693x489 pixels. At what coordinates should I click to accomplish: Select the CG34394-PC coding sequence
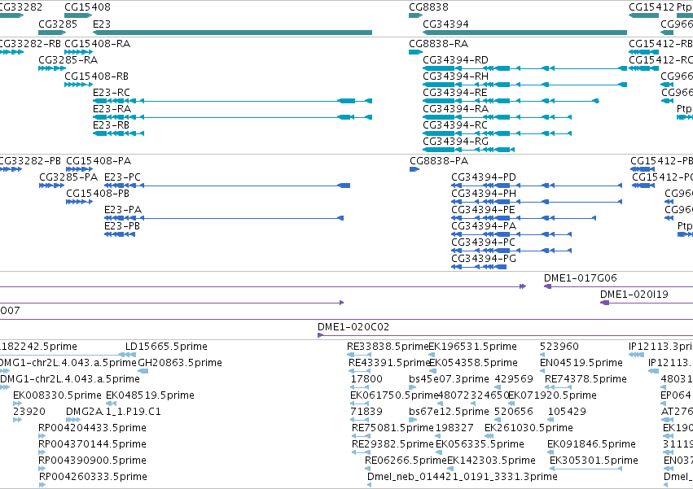[511, 251]
